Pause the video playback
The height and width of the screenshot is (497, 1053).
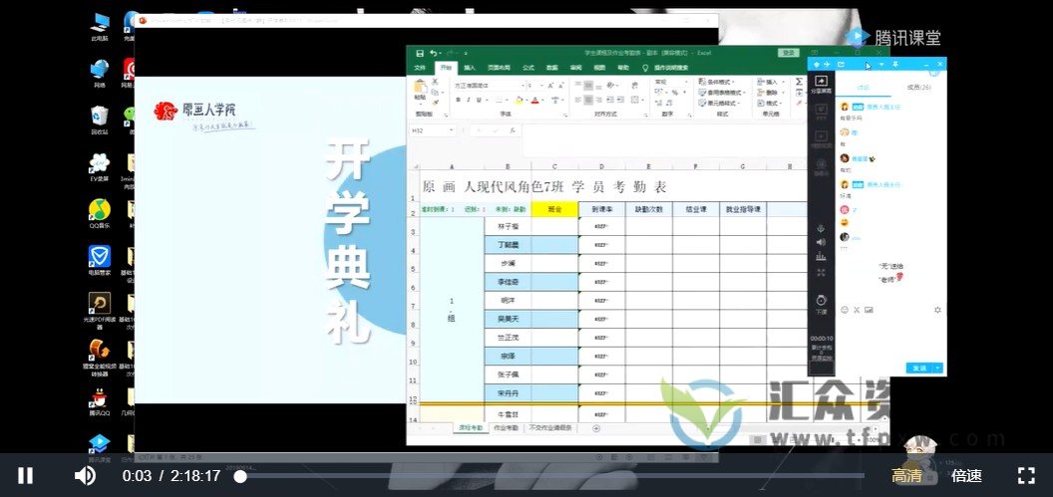pos(25,475)
